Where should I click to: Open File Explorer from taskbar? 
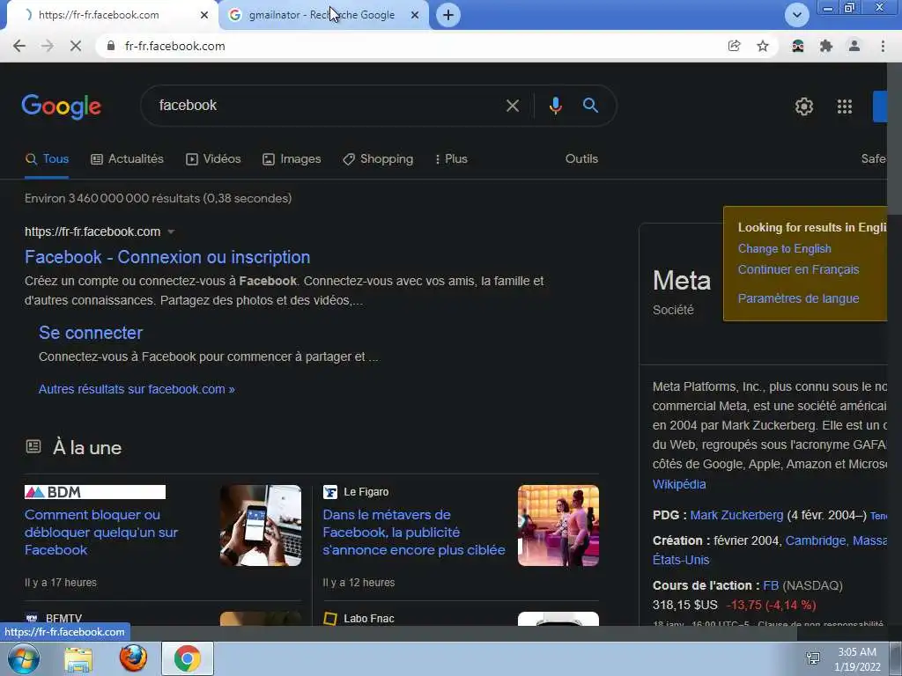[x=78, y=659]
